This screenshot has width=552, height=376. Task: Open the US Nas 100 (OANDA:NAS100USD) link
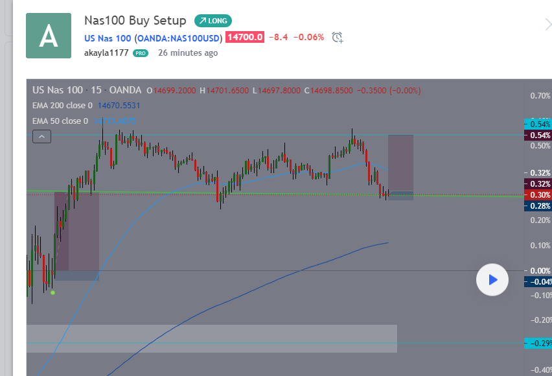pos(153,38)
